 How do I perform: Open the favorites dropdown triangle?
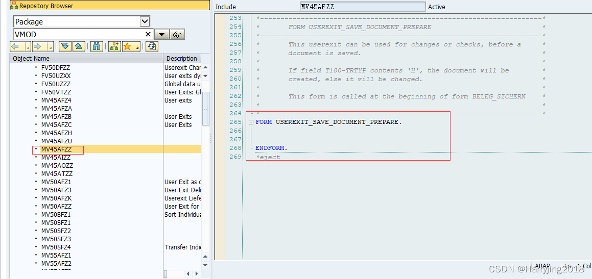(x=137, y=46)
